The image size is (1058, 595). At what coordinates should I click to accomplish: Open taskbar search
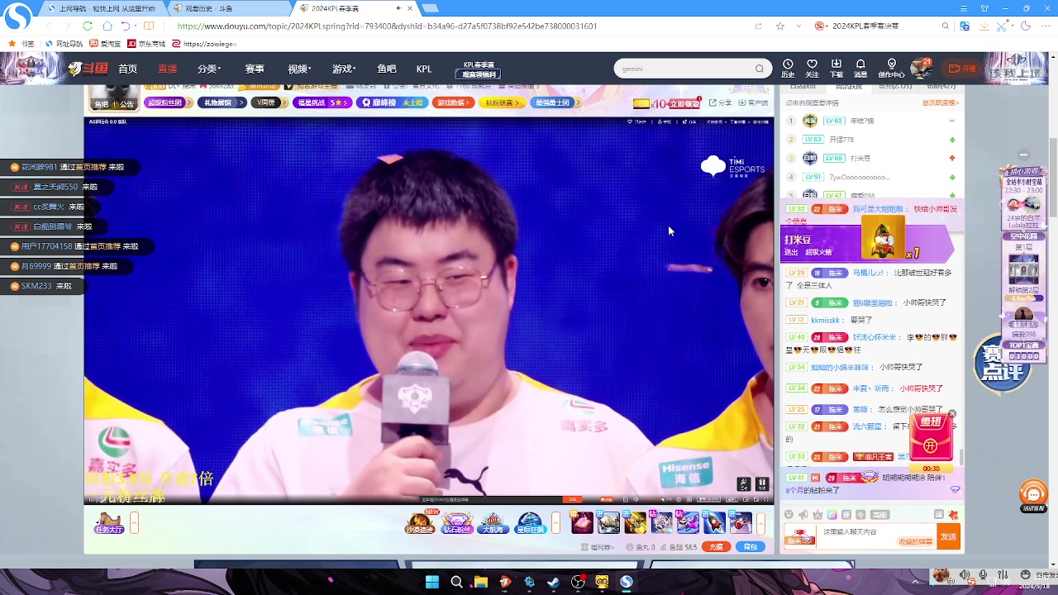click(456, 582)
